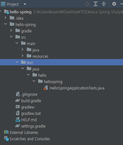Select the .idea folder name
The image size is (123, 145).
point(19,18)
